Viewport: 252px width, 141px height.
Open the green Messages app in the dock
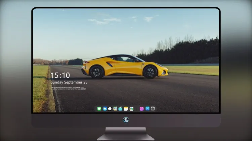99,109
